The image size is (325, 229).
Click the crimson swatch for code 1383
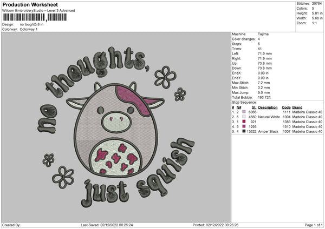tap(244, 122)
